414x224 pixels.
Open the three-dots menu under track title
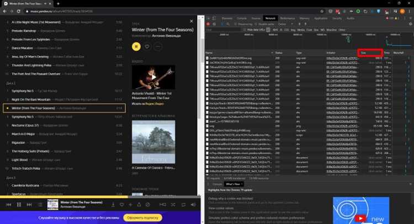coord(158,47)
